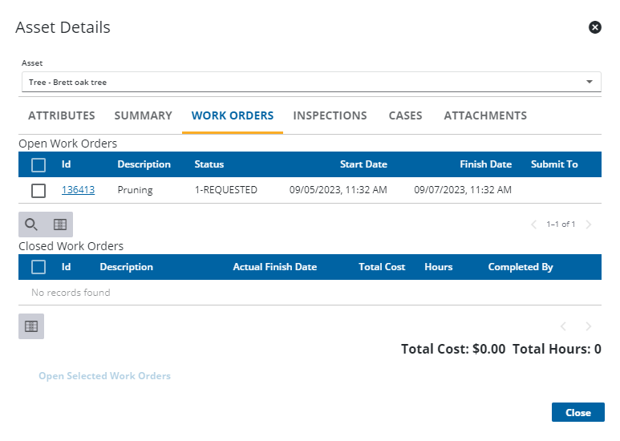Switch to the Attachments tab
Screen dimensions: 620x441
pos(485,115)
